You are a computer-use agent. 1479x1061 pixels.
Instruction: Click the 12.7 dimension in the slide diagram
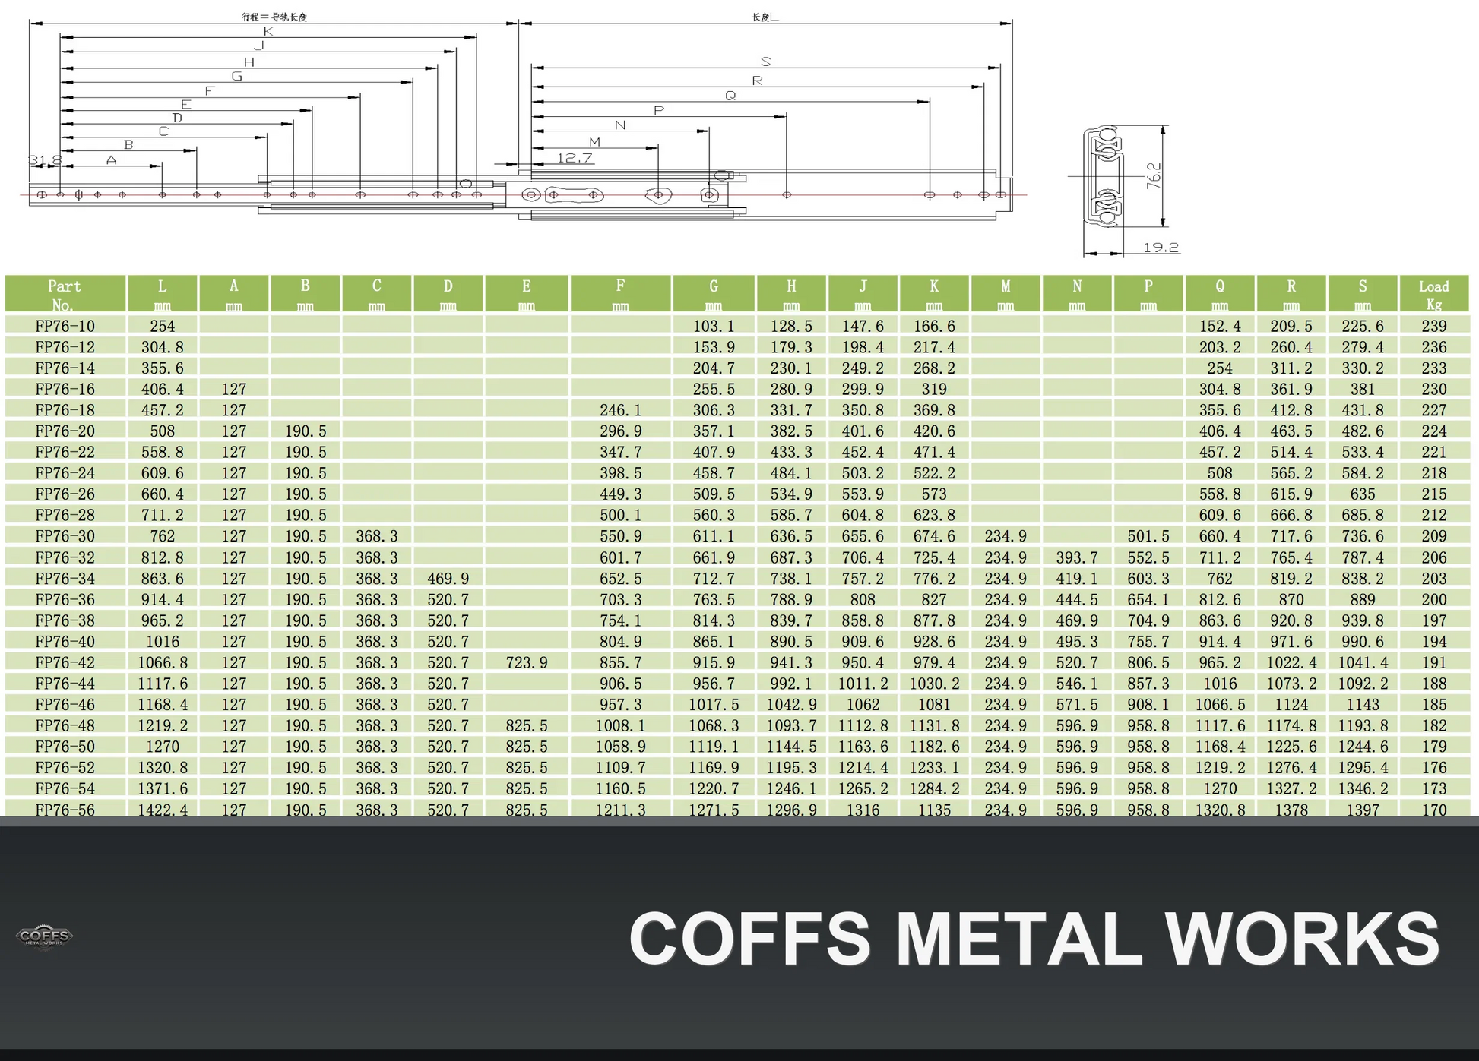point(575,158)
